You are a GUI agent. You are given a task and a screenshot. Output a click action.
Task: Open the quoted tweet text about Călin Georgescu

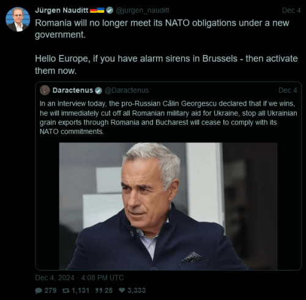pyautogui.click(x=168, y=117)
